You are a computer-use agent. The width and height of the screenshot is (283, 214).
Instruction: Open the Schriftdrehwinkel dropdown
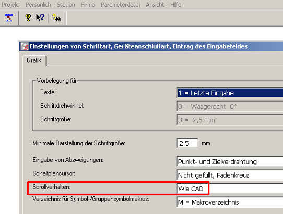click(x=230, y=106)
